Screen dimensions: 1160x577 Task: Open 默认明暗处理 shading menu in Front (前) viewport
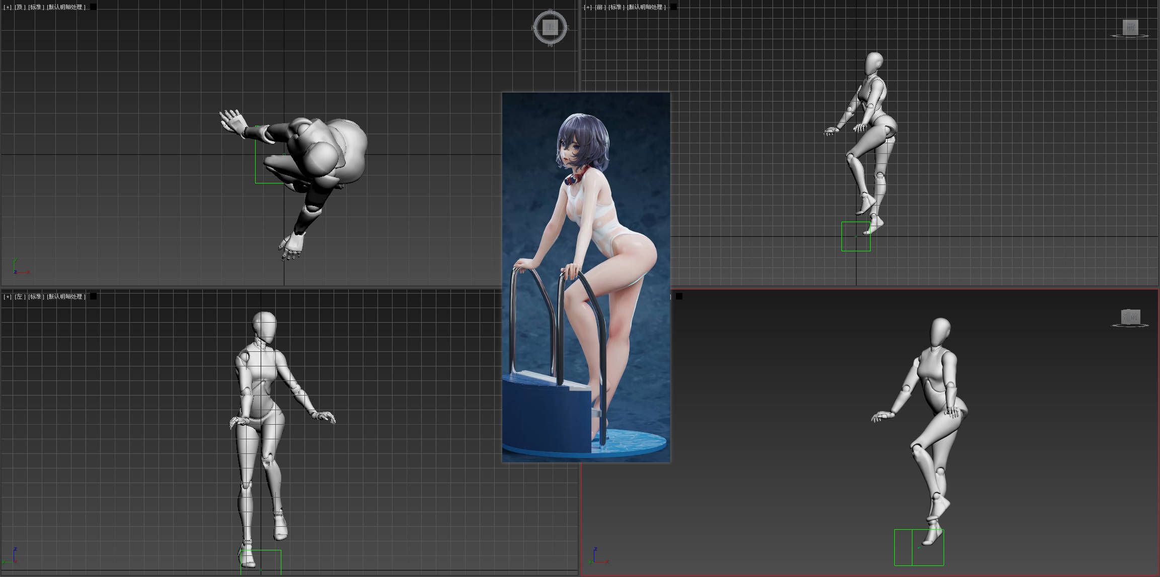click(x=647, y=7)
